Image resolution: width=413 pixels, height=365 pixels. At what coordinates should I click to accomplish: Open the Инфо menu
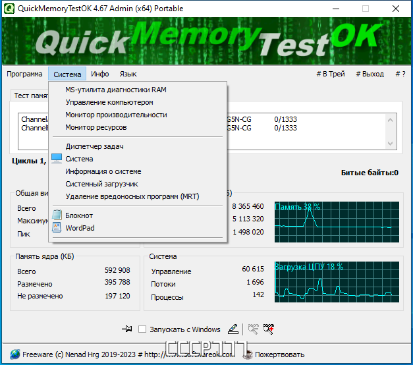pos(100,74)
